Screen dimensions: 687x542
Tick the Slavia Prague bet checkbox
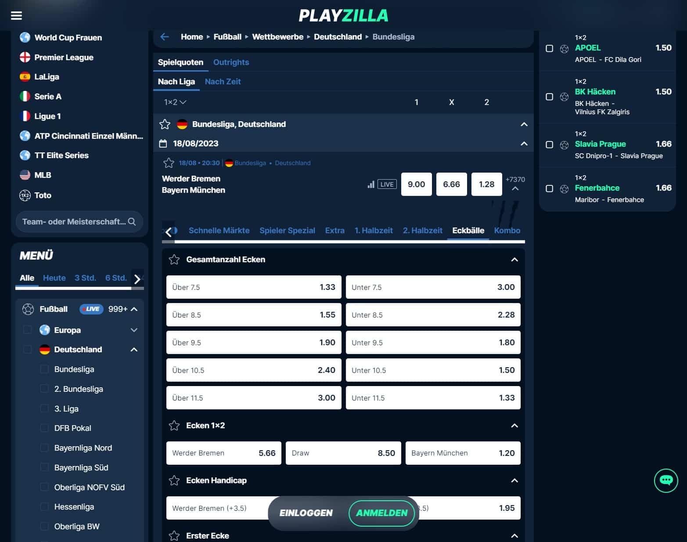pyautogui.click(x=549, y=145)
